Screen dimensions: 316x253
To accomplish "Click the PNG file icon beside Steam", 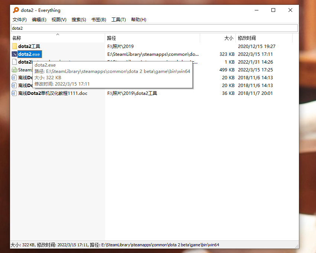I will (x=14, y=70).
